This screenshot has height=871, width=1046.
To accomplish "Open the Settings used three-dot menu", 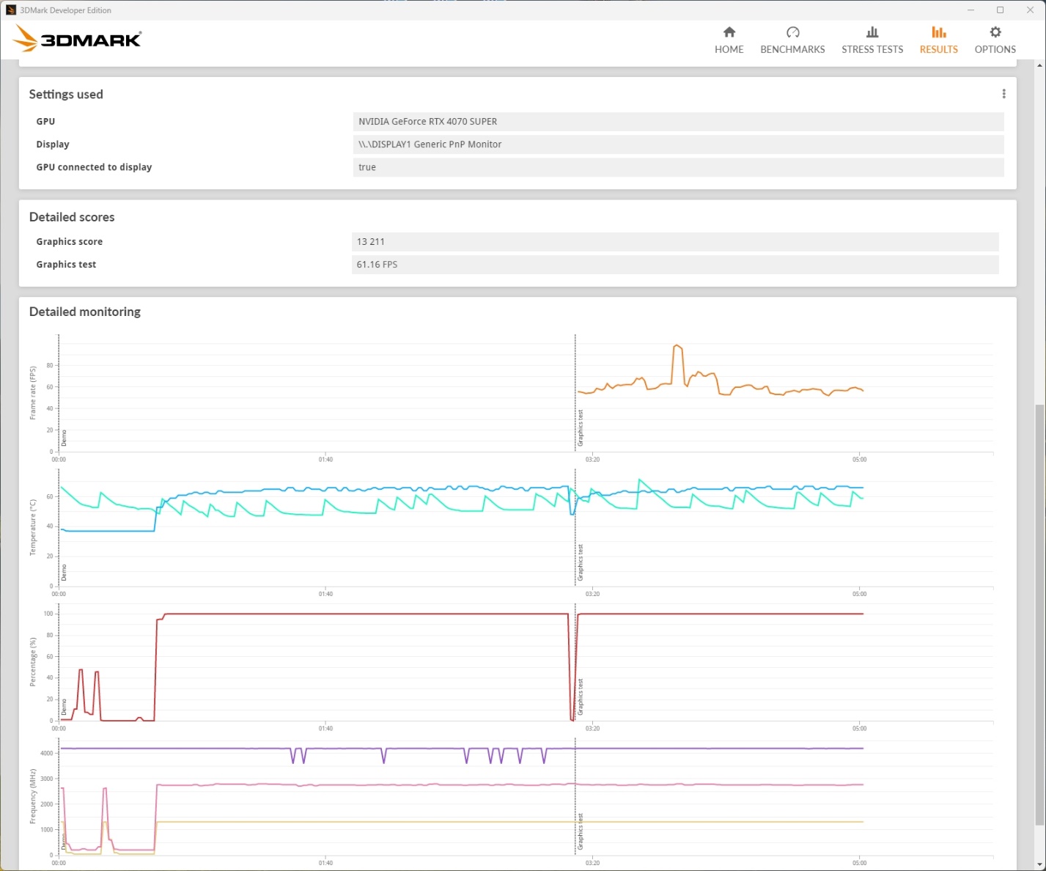I will click(1003, 94).
